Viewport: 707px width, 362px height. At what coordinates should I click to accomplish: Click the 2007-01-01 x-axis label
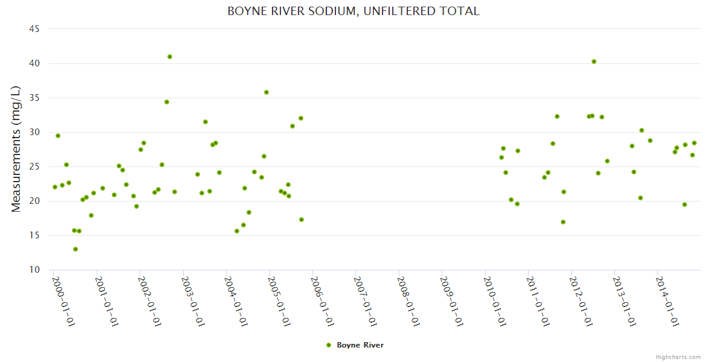[366, 300]
